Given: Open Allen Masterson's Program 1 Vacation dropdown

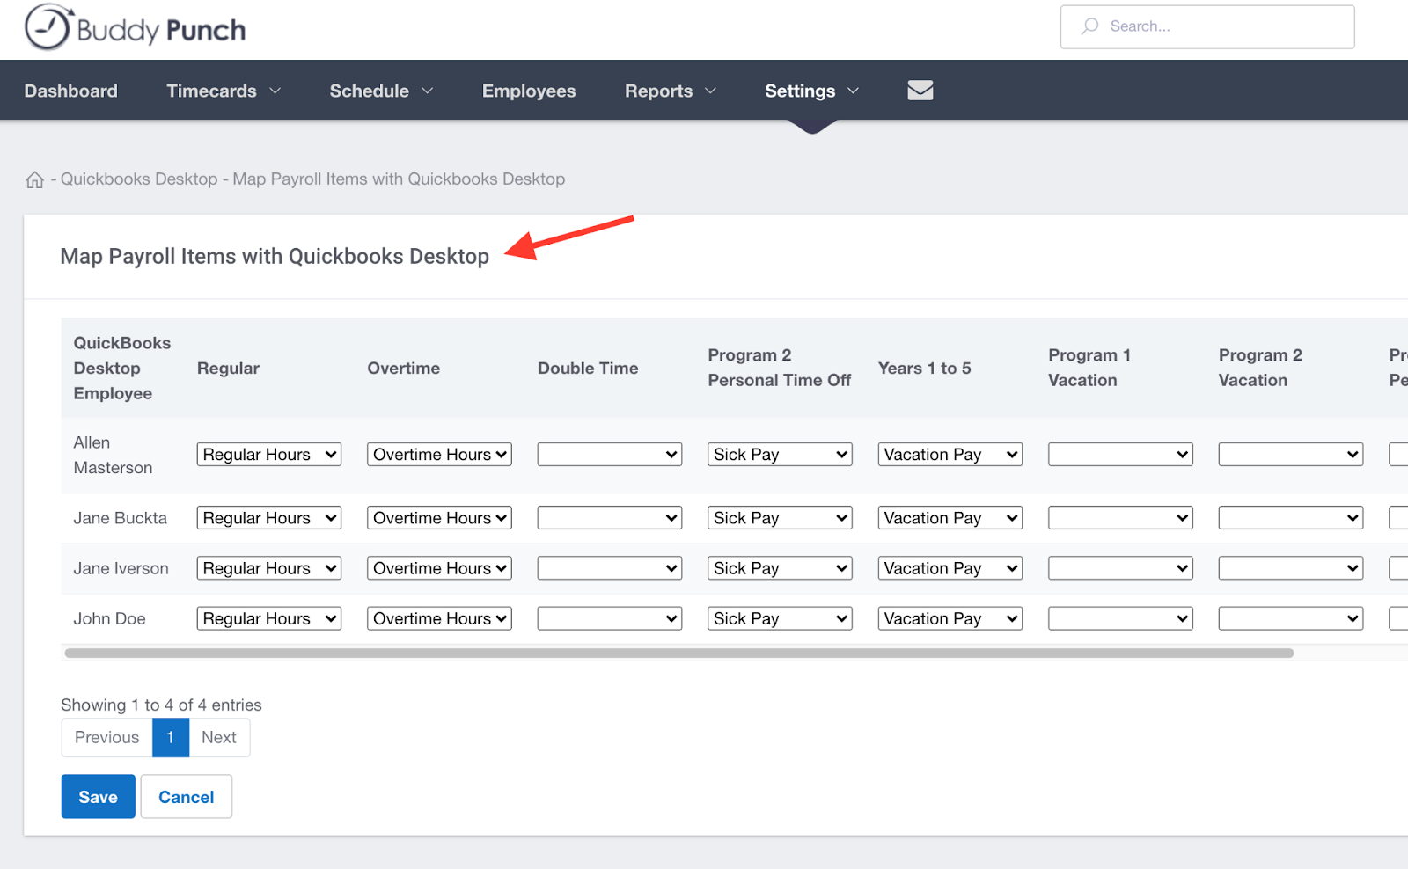Looking at the screenshot, I should (x=1120, y=455).
